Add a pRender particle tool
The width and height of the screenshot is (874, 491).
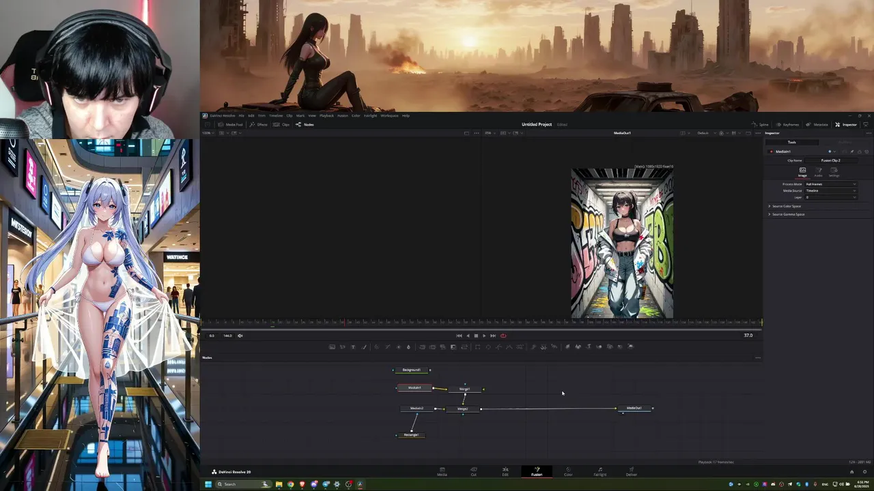(x=554, y=346)
